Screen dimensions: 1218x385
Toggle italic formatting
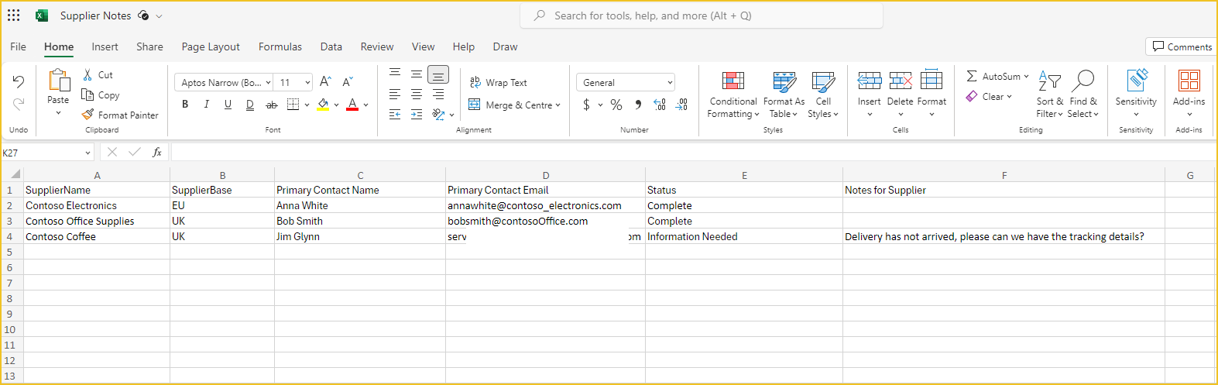(207, 105)
